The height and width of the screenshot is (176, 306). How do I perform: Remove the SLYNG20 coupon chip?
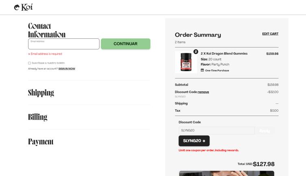pos(204,141)
